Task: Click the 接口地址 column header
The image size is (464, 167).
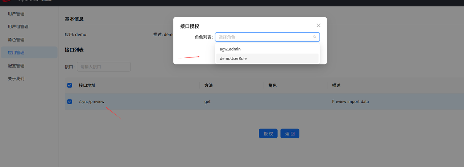Action: (87, 85)
